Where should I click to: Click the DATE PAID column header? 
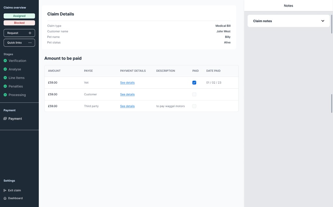point(213,71)
